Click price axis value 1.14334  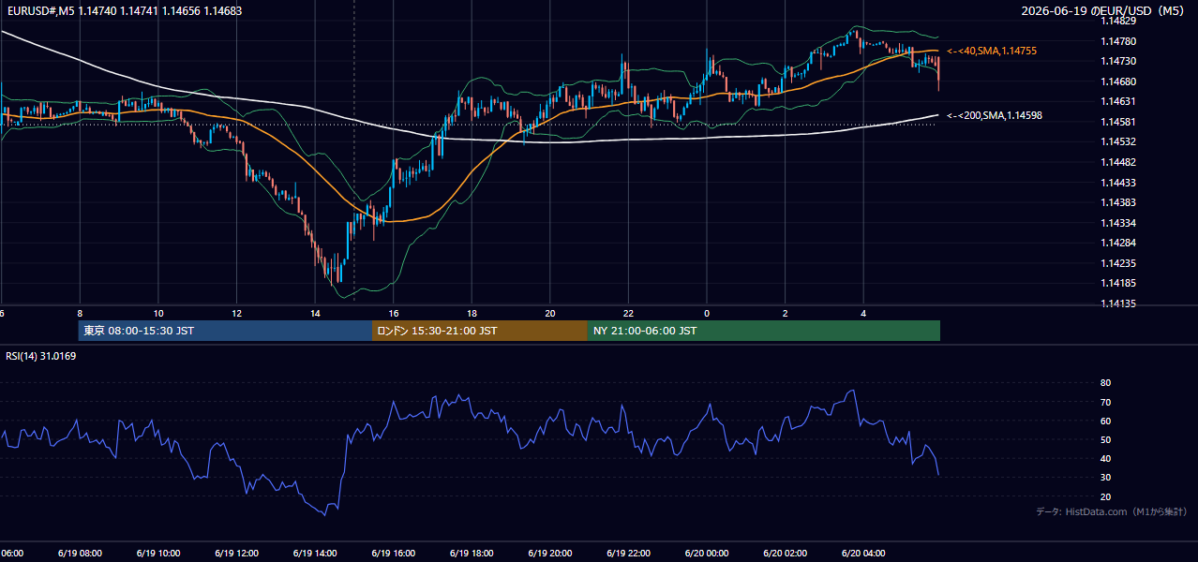pyautogui.click(x=1117, y=223)
